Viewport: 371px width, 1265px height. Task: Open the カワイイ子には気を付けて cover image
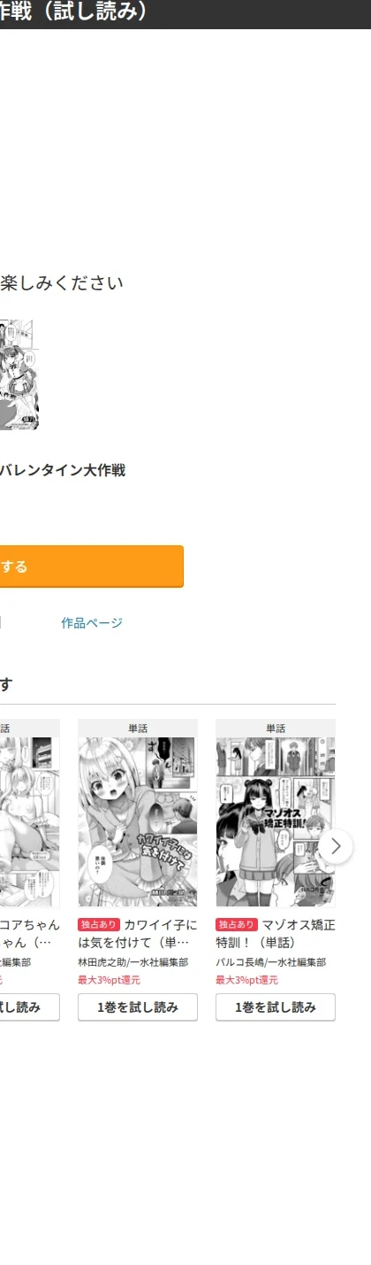click(138, 822)
